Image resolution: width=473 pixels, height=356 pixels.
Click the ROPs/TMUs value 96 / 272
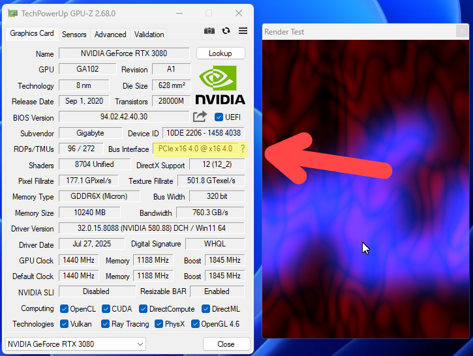(81, 149)
